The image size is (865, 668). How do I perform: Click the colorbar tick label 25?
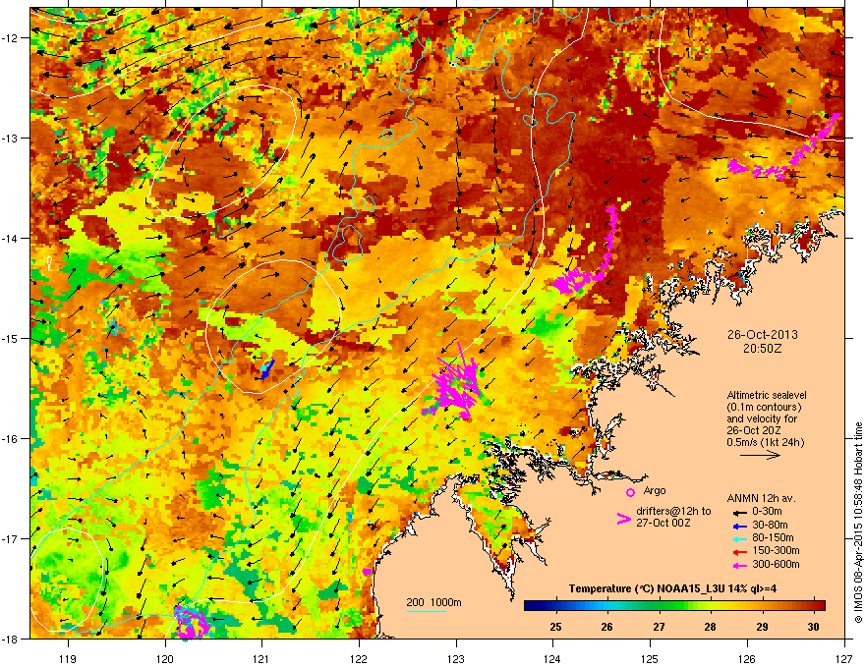point(555,627)
